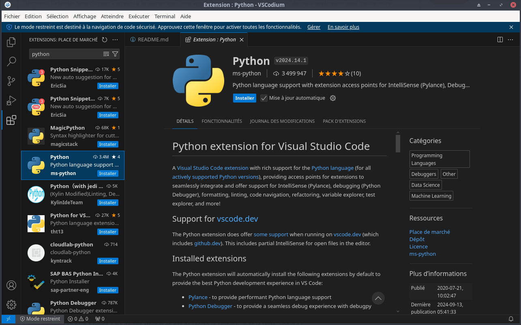Open Run and Debug view
The height and width of the screenshot is (325, 521).
tap(11, 100)
